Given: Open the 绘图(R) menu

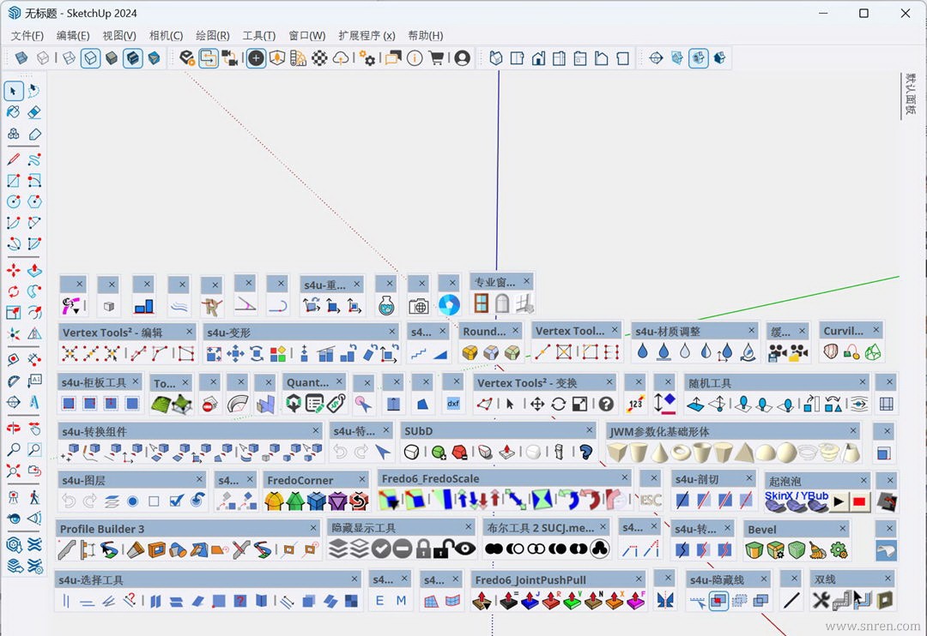Looking at the screenshot, I should [x=213, y=35].
